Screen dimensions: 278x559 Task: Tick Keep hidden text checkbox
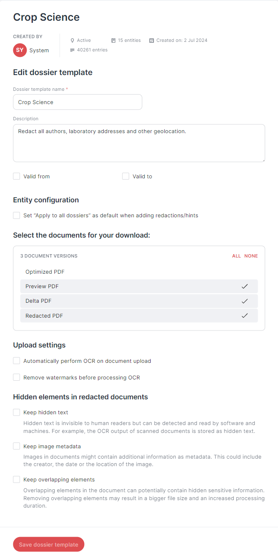[x=17, y=412]
